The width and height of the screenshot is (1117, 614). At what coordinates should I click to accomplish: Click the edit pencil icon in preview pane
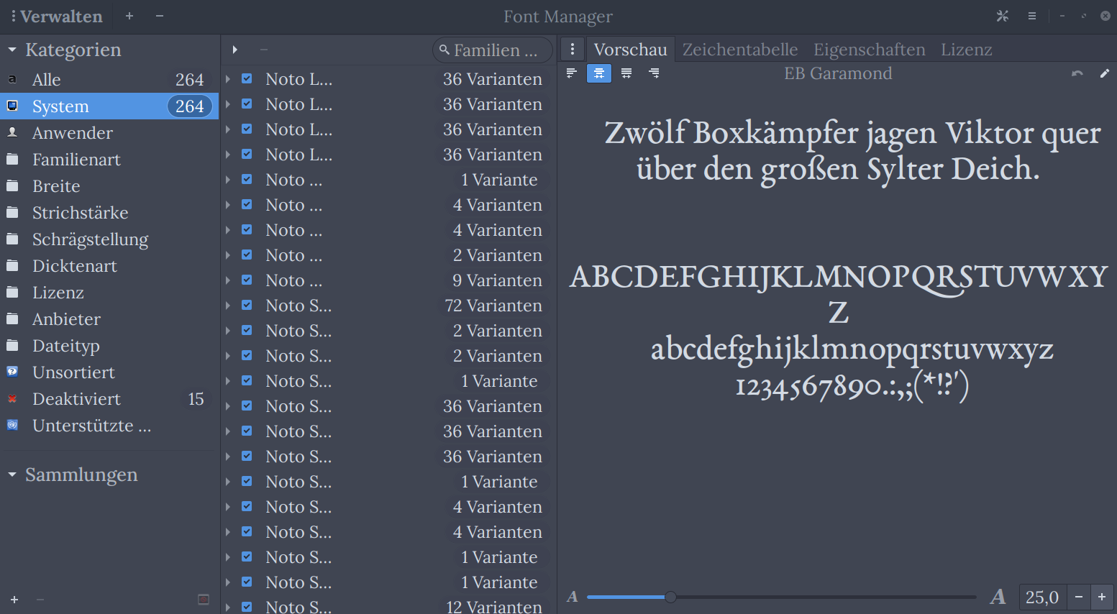[x=1105, y=73]
